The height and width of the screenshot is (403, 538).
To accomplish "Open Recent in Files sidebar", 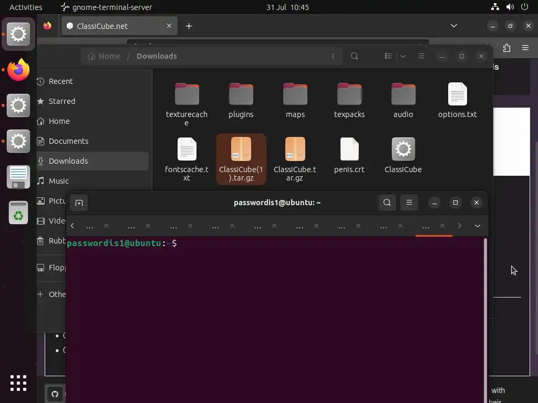I will point(92,81).
